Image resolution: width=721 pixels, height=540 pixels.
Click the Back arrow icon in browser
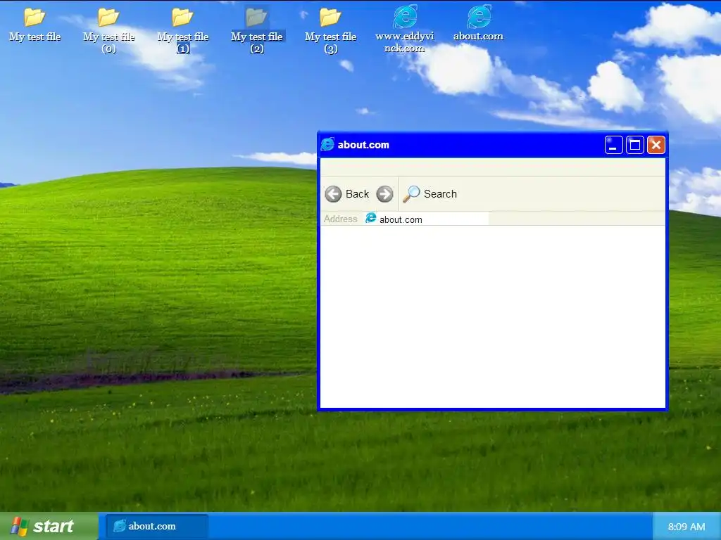(333, 194)
